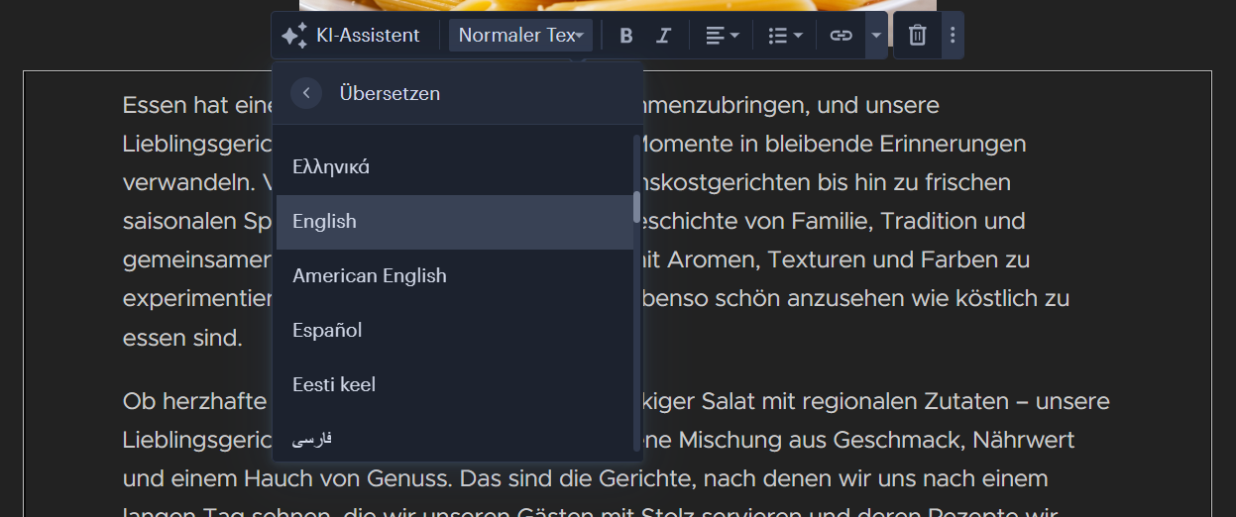Open the KI-Assistent menu
The image size is (1236, 517).
pyautogui.click(x=351, y=36)
